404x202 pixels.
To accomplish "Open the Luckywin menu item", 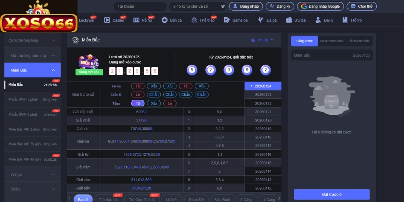I will [x=87, y=20].
